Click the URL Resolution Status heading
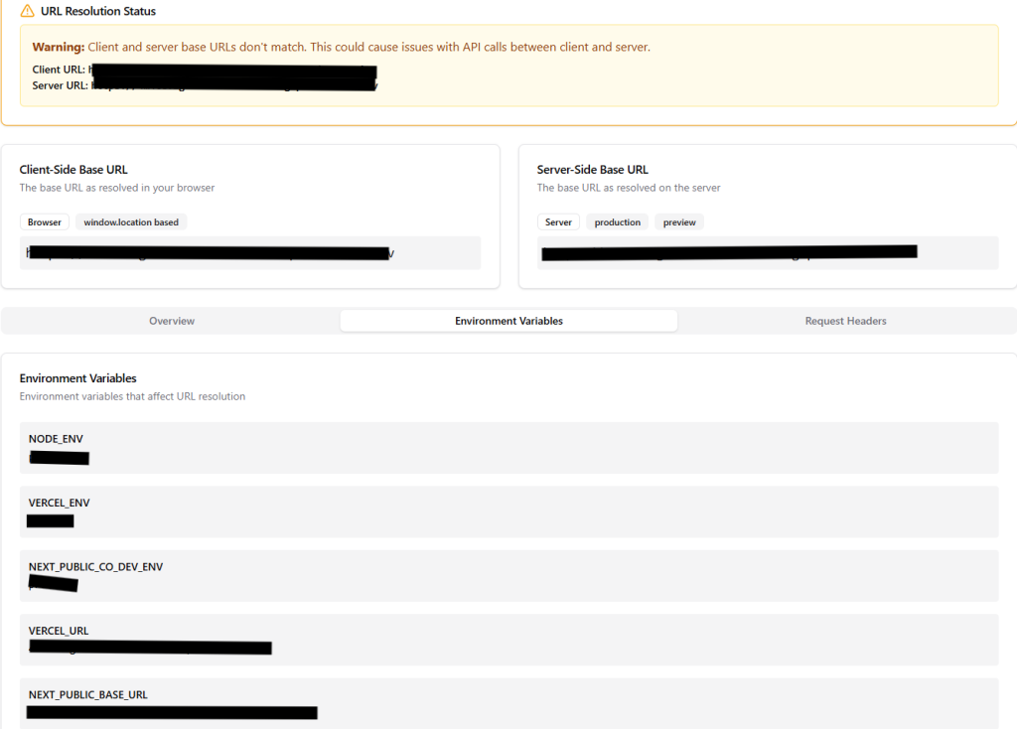Image resolution: width=1017 pixels, height=729 pixels. coord(97,11)
